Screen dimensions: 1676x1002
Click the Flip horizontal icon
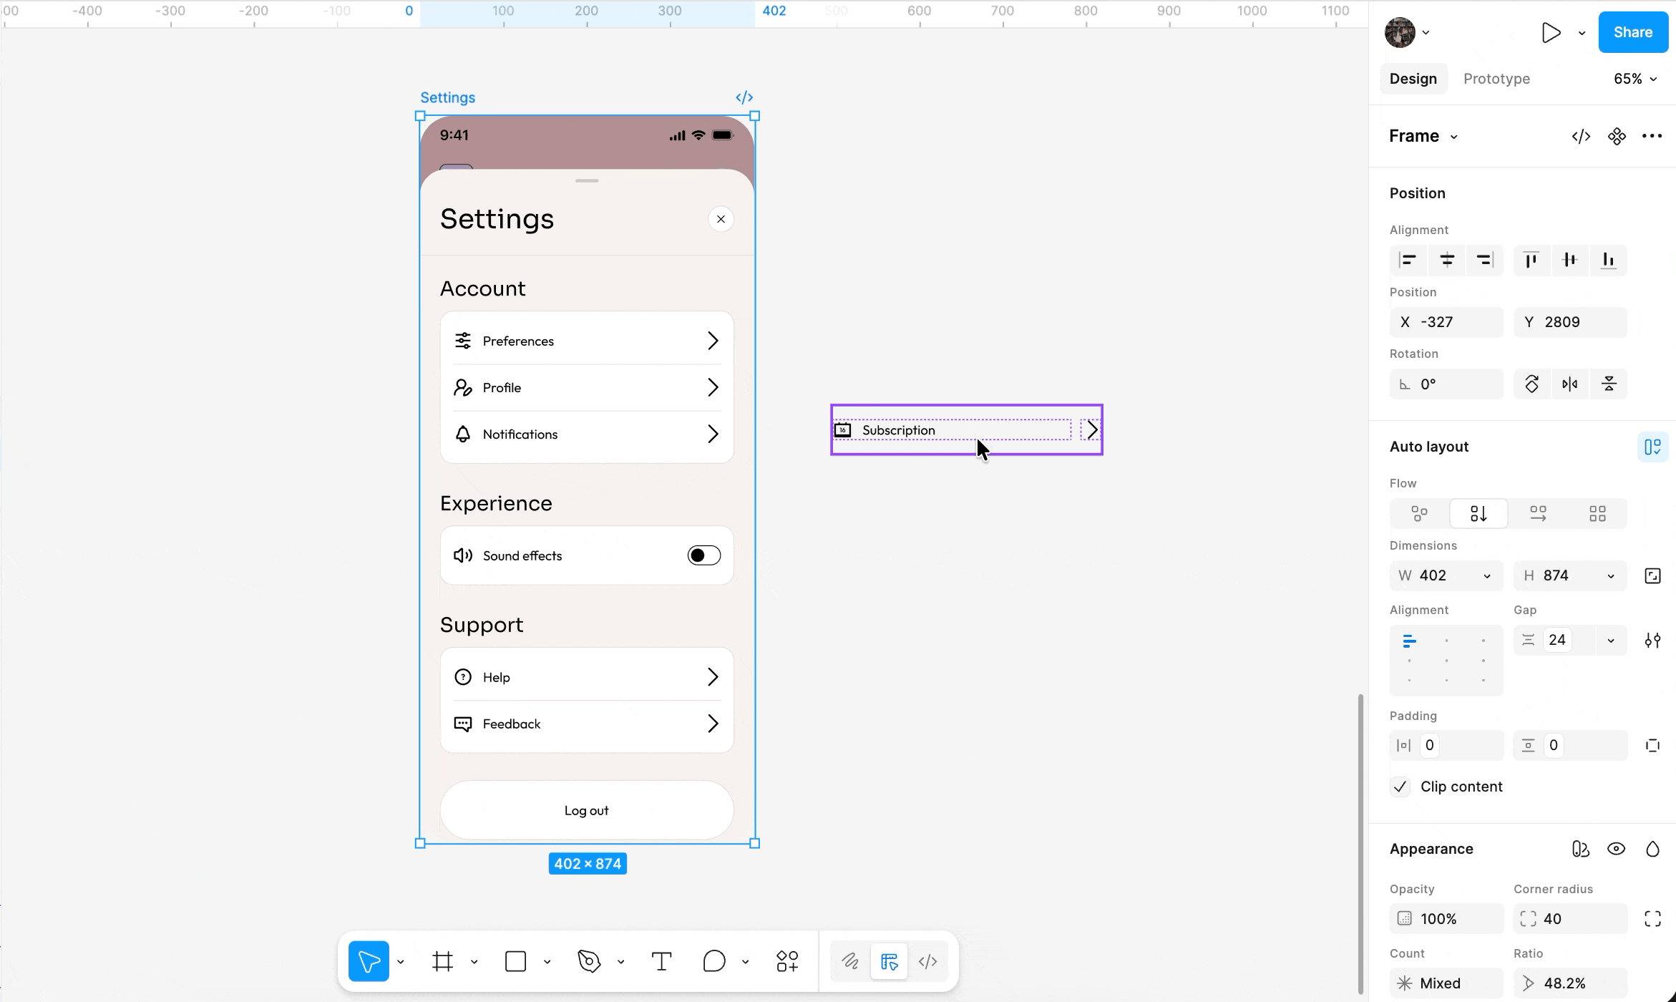click(1569, 384)
